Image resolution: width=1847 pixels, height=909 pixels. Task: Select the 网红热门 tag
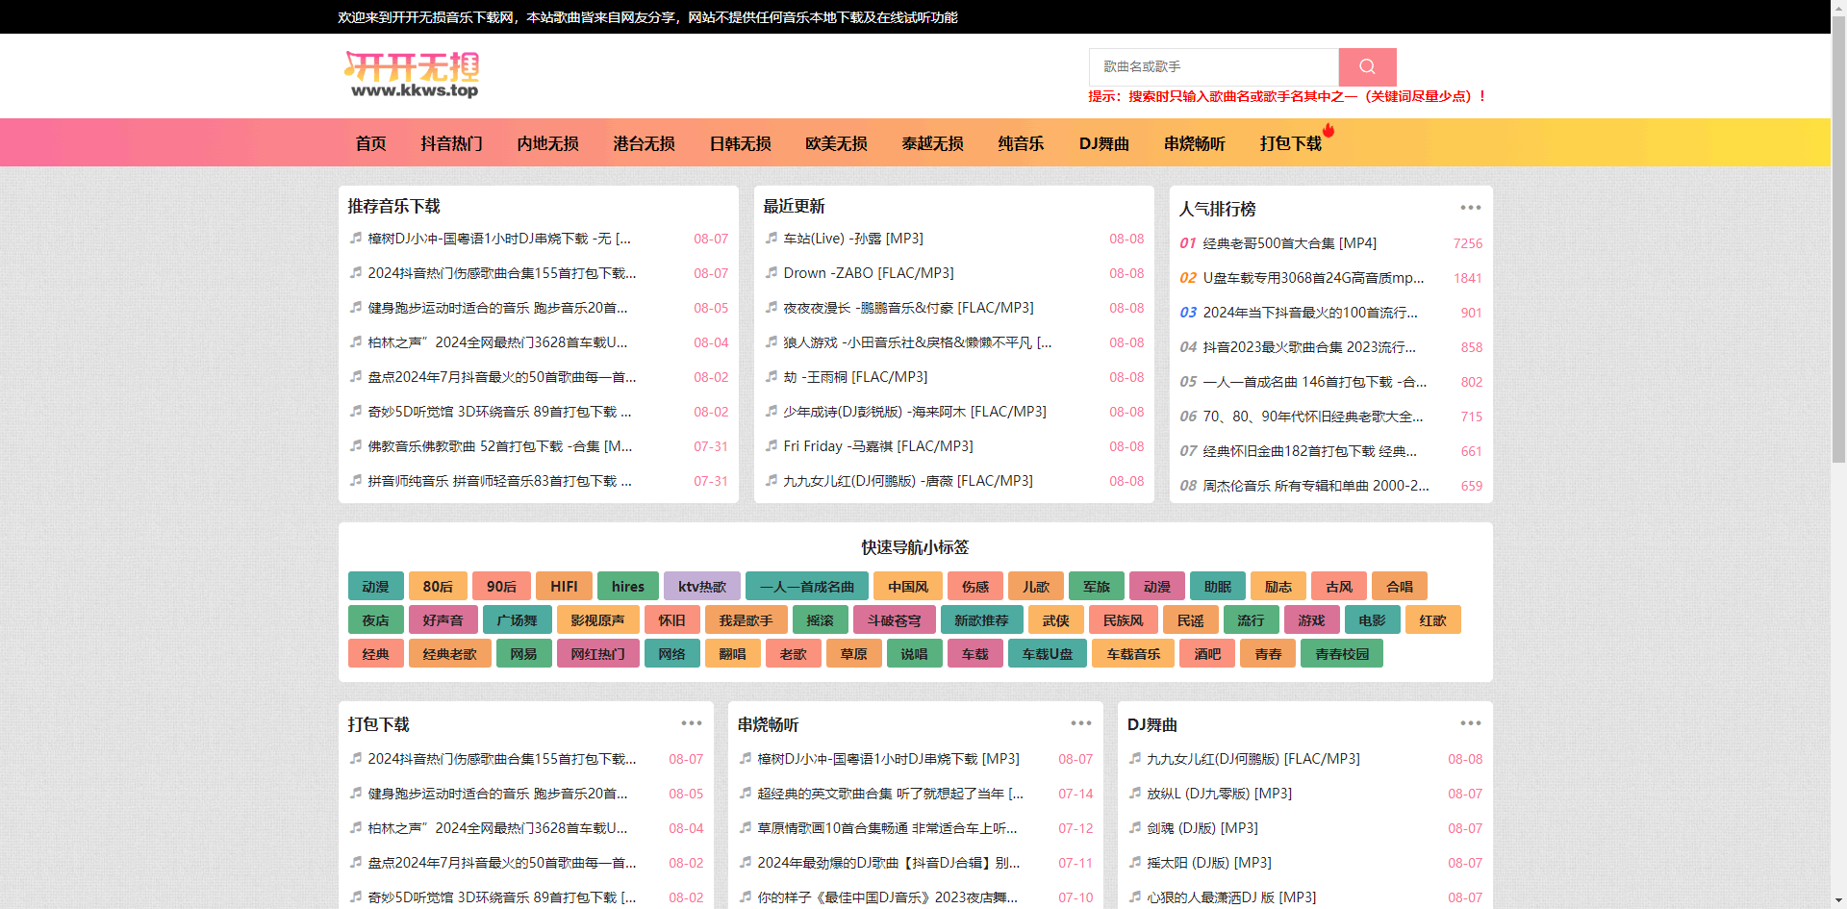coord(597,653)
